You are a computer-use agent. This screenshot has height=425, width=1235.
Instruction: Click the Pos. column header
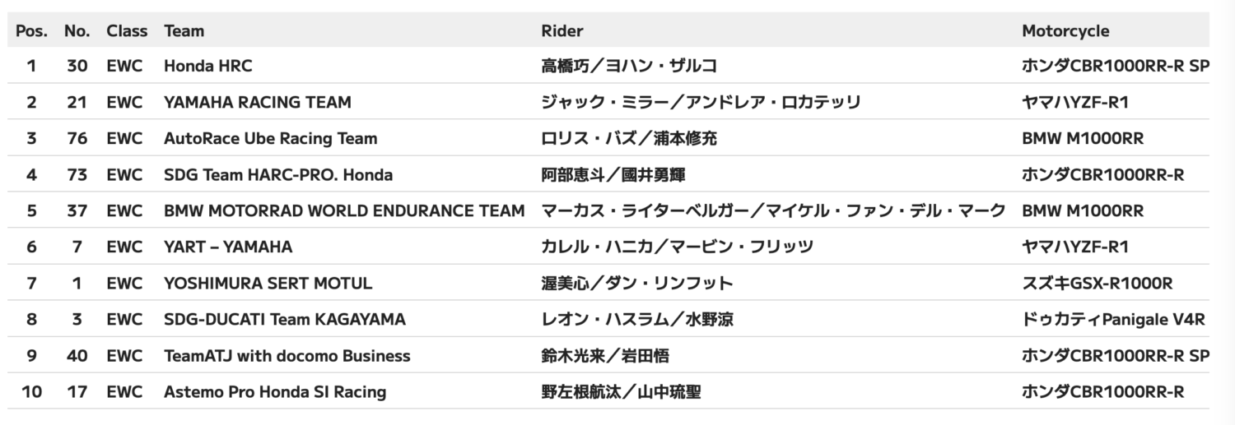click(x=31, y=31)
